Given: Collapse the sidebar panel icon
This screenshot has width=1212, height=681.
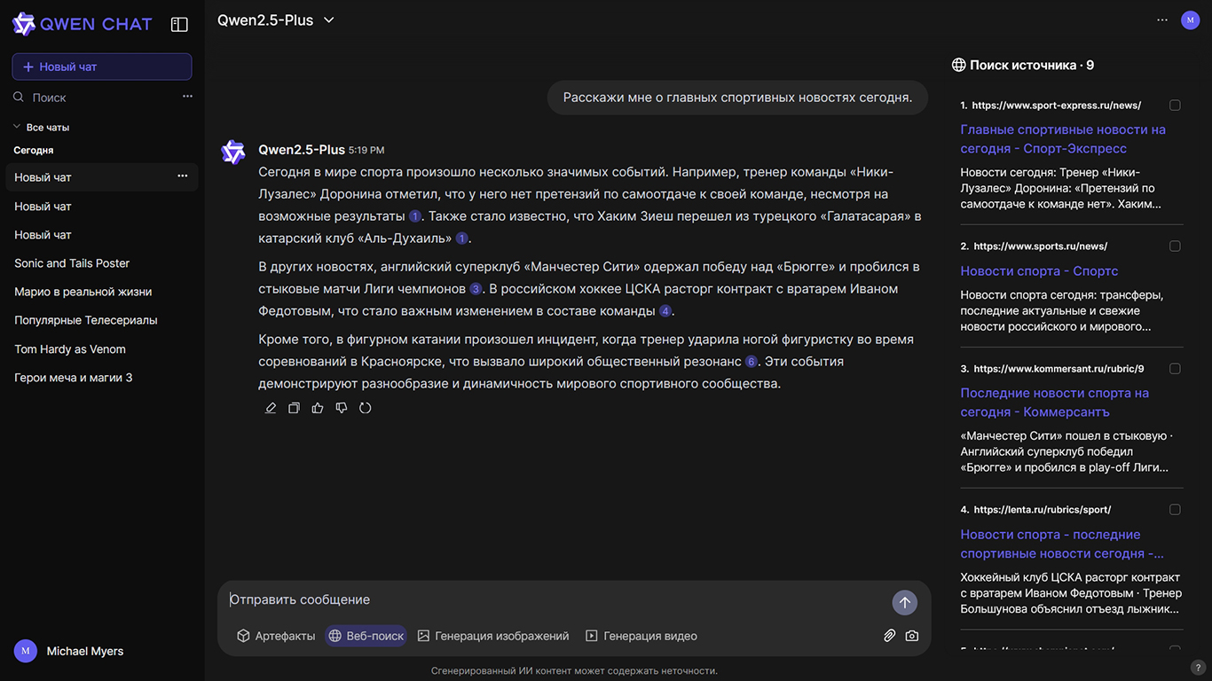Looking at the screenshot, I should point(179,25).
